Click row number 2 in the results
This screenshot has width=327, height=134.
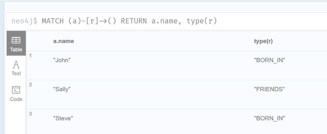pos(31,85)
